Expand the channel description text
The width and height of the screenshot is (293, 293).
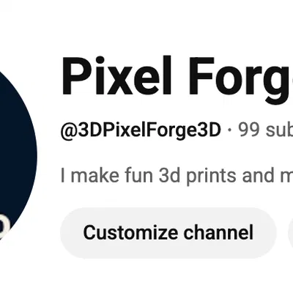pyautogui.click(x=177, y=175)
